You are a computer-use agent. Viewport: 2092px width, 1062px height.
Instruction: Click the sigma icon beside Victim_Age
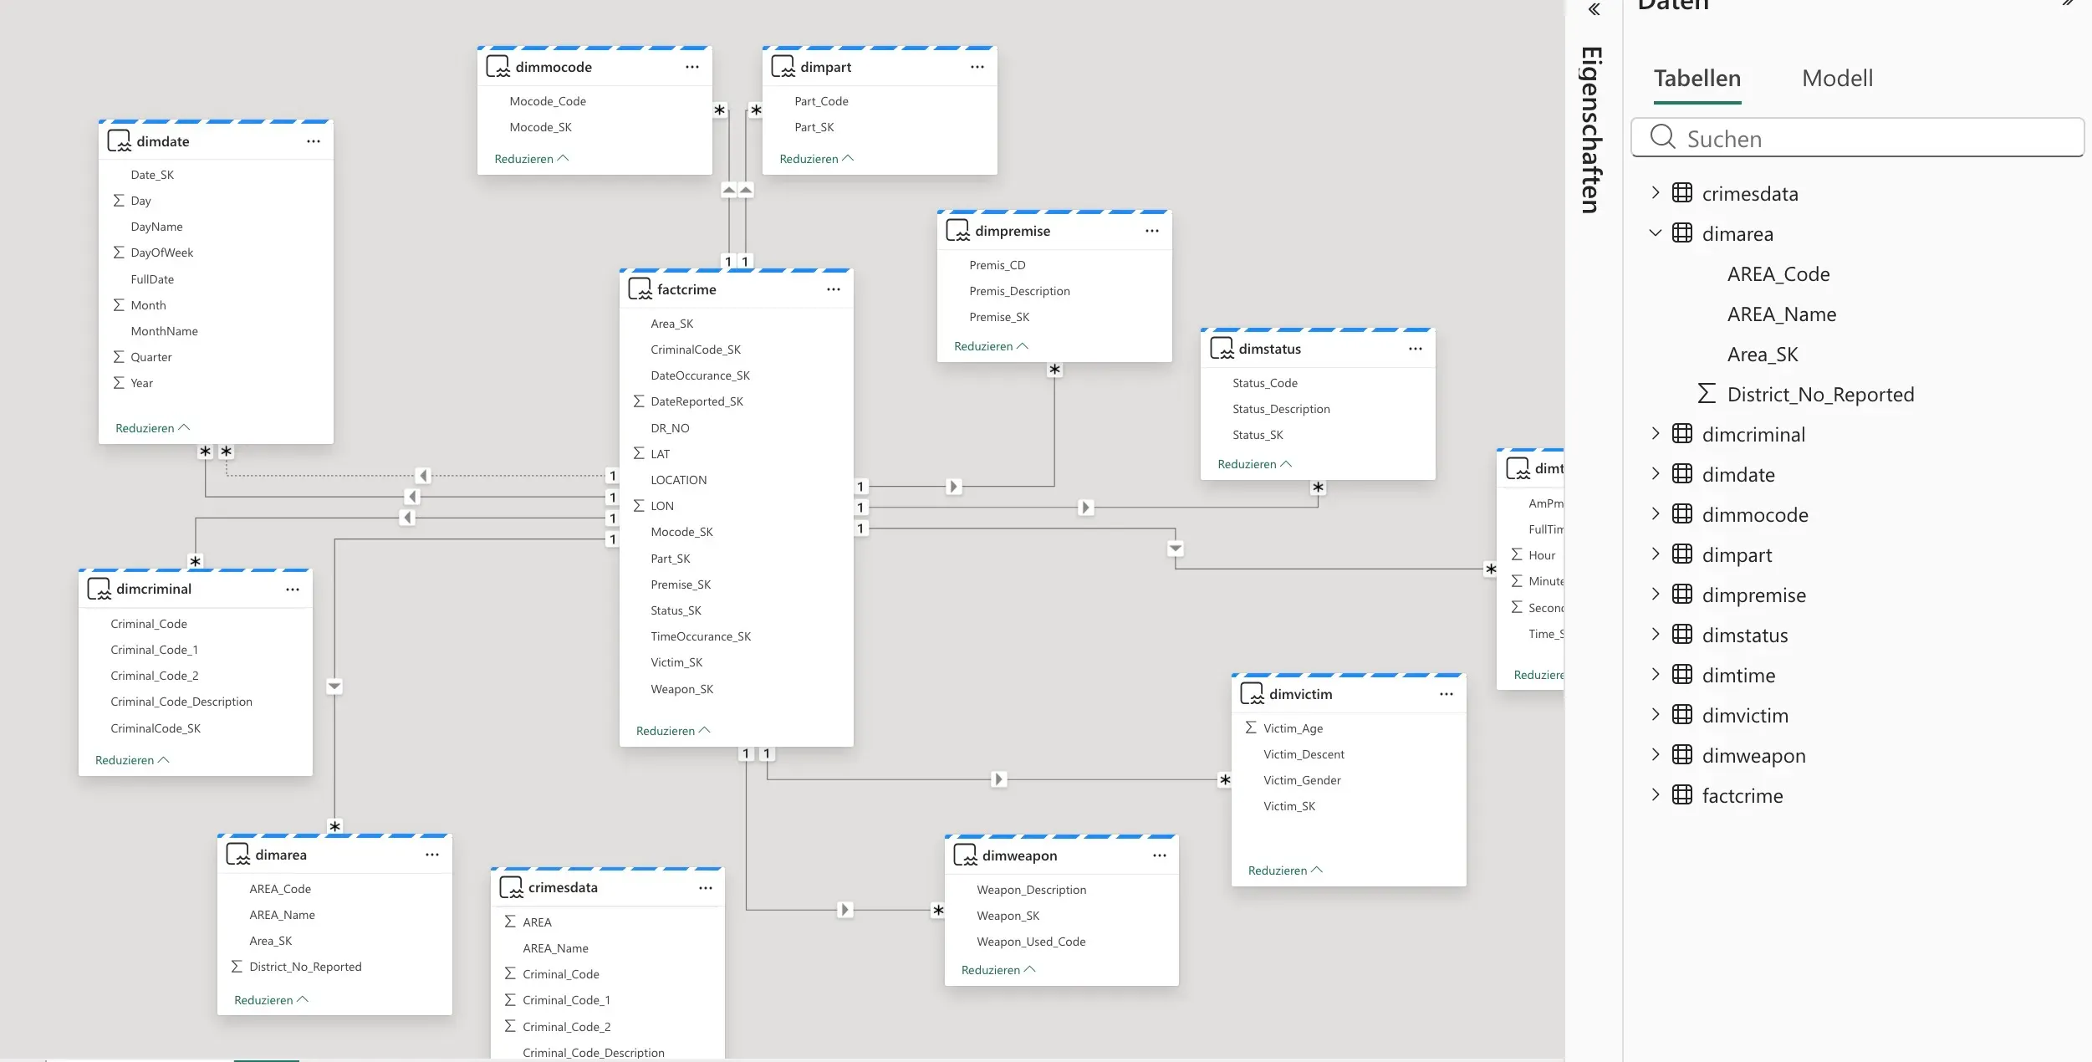click(1251, 728)
